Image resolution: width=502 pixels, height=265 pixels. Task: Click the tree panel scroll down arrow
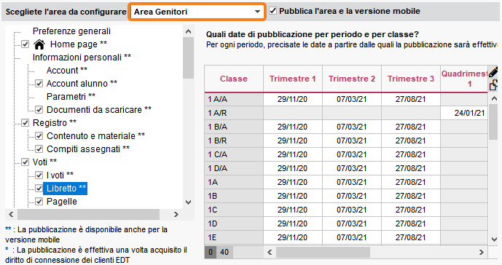[x=188, y=202]
